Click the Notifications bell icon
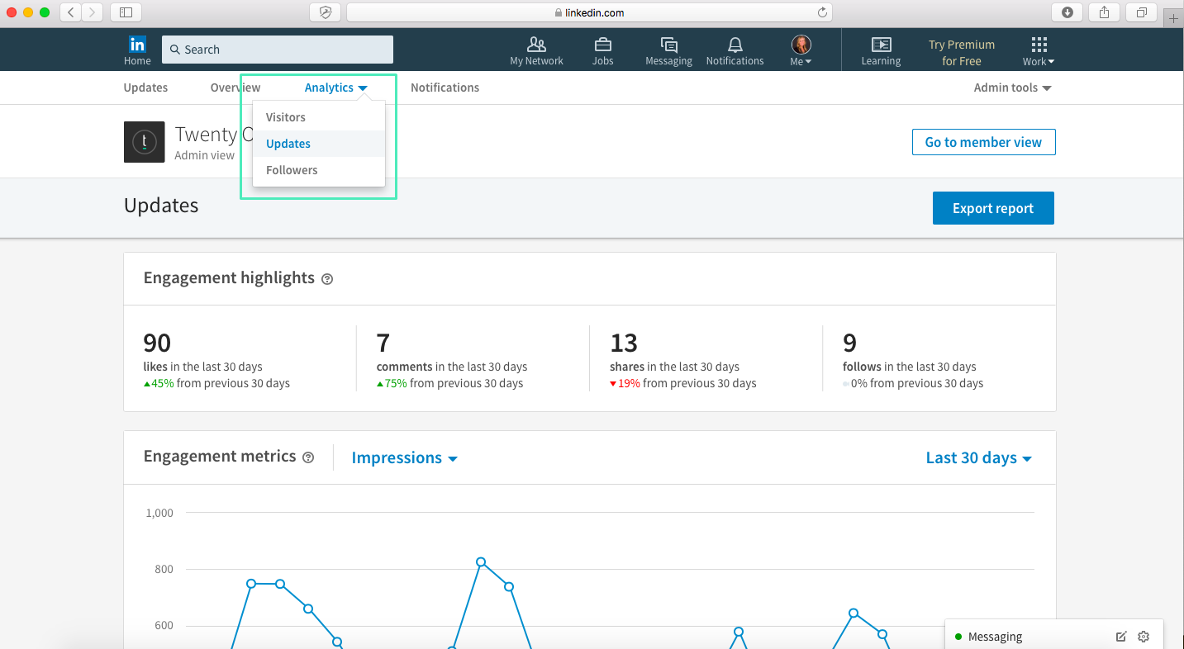This screenshot has width=1184, height=649. pyautogui.click(x=735, y=45)
